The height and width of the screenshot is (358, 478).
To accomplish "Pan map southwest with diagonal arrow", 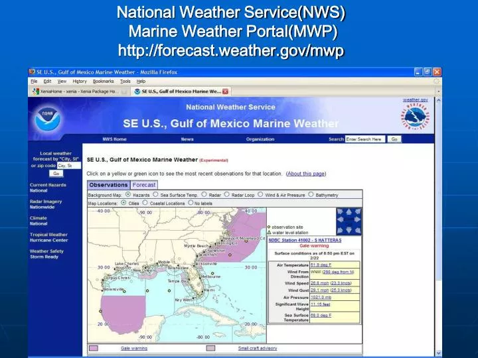I will point(340,230).
